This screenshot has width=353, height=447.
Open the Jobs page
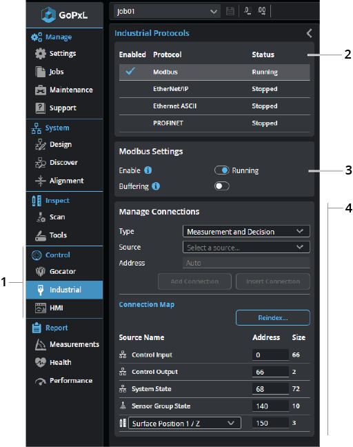[57, 72]
